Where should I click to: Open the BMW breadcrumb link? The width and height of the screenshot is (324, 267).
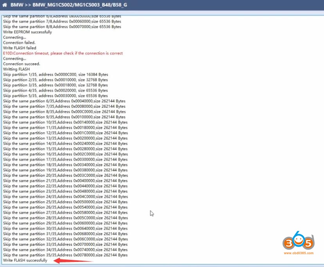[17, 5]
